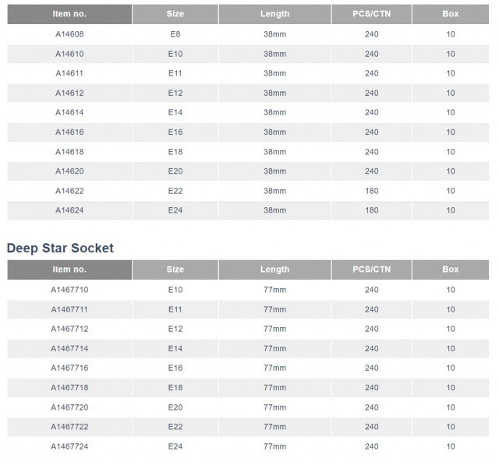Click the Deep Star Socket heading

(60, 248)
